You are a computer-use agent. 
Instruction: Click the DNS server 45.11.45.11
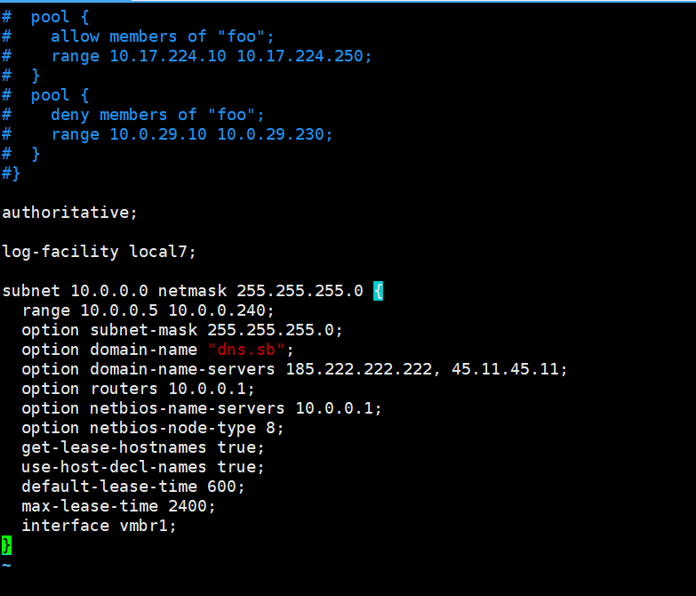click(x=505, y=369)
